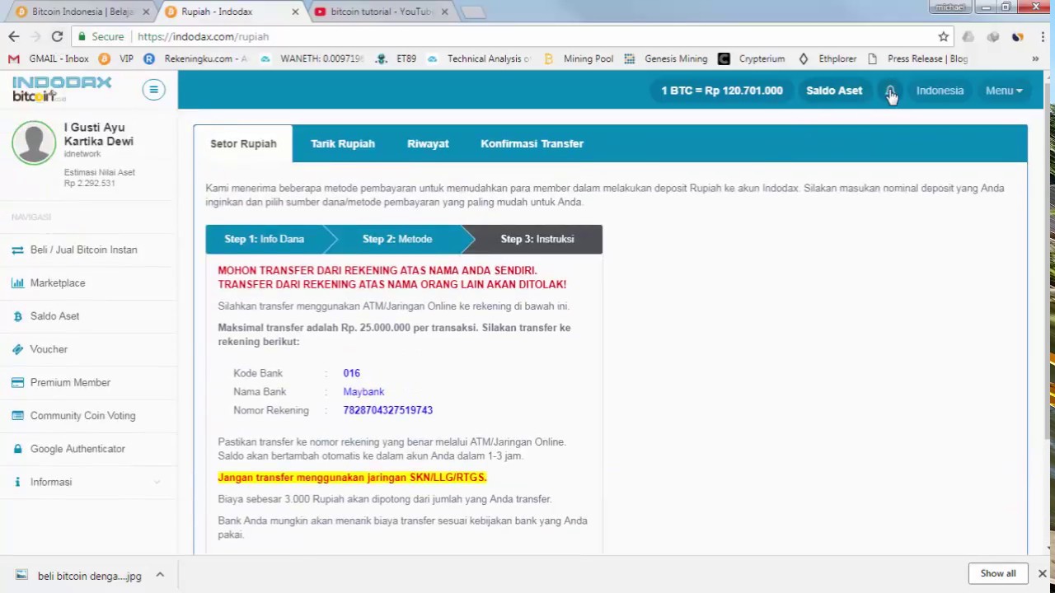Screen dimensions: 1055x593
Task: Expand the Informasi sidebar submenu chevron
Action: tap(157, 482)
